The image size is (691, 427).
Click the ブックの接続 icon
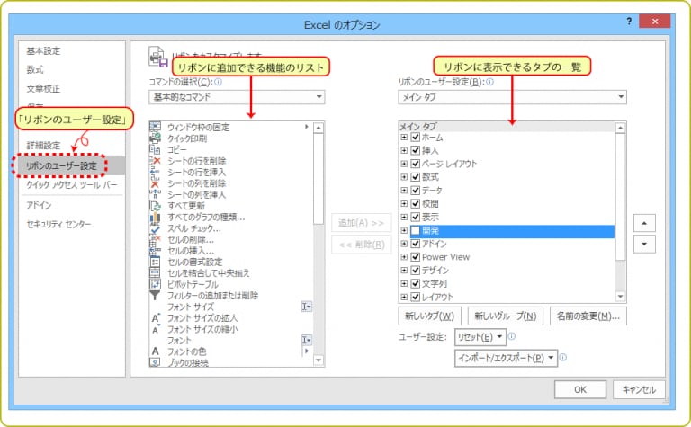pos(155,362)
